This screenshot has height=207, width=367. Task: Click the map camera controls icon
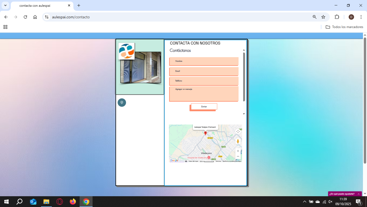click(238, 132)
